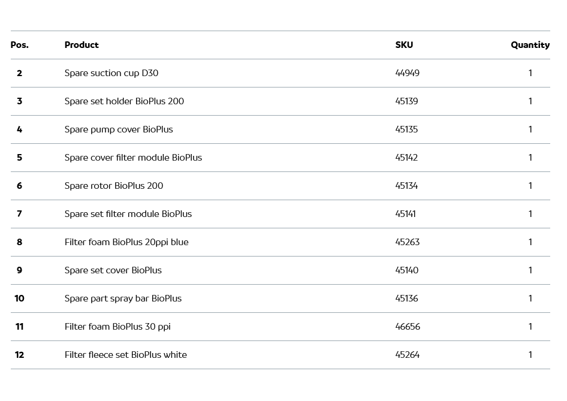Open Spare set cover BioPlus item
567x401 pixels.
click(113, 270)
